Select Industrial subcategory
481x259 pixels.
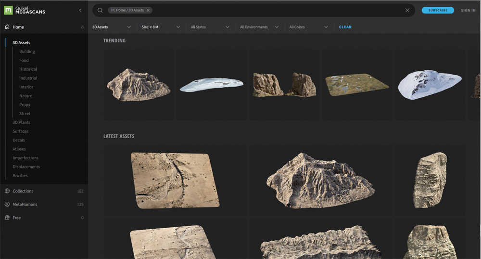click(x=28, y=78)
